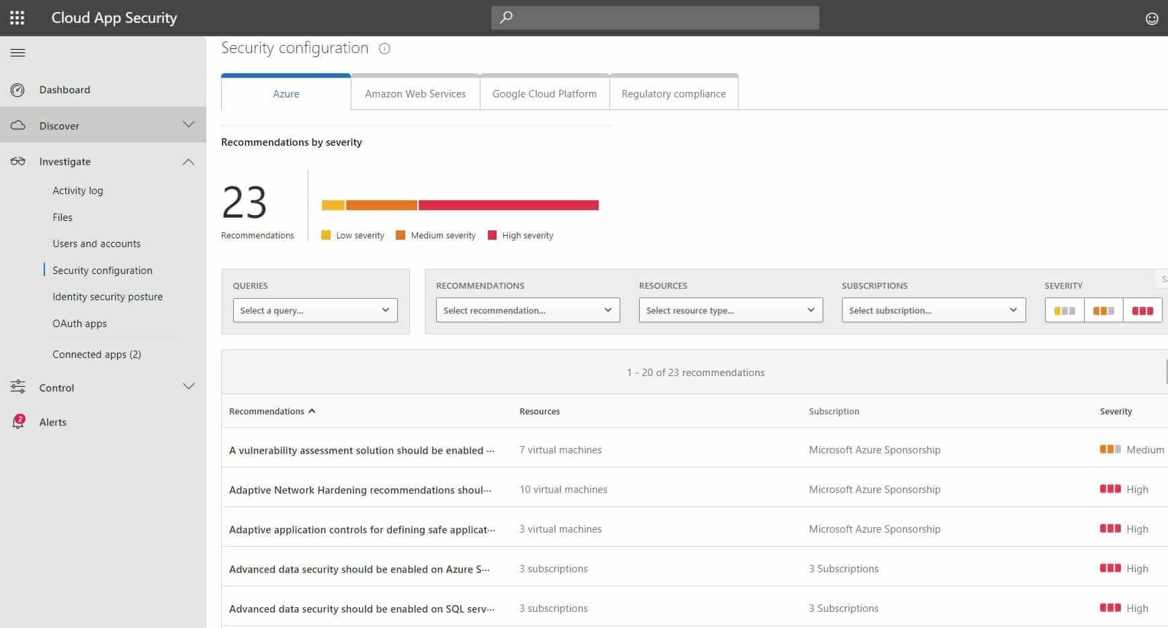The height and width of the screenshot is (628, 1168).
Task: Click the search magnifier icon
Action: point(506,17)
